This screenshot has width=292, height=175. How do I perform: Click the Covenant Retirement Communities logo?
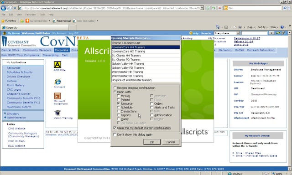[x=19, y=41]
